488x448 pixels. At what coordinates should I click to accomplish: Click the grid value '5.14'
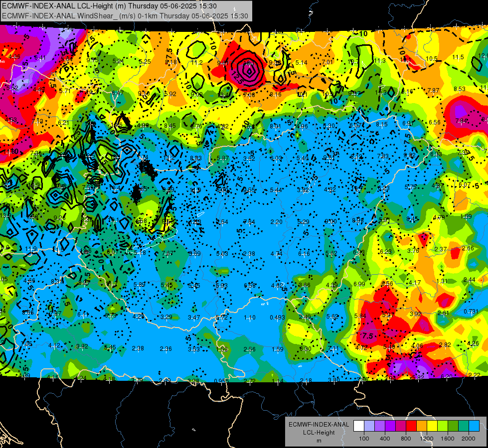301,63
